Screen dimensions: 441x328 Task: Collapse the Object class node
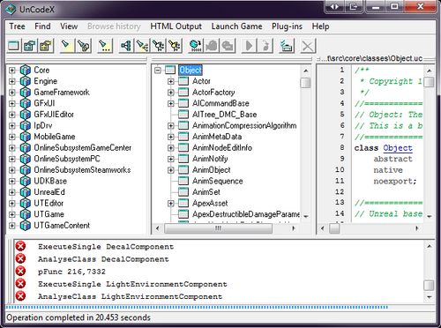tap(158, 71)
